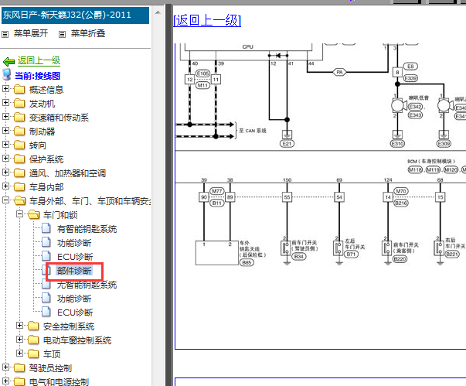Screen dimensions: 466x386
Task: Open ECU诊断 under 无智能钥匙系统
Action: [x=75, y=313]
